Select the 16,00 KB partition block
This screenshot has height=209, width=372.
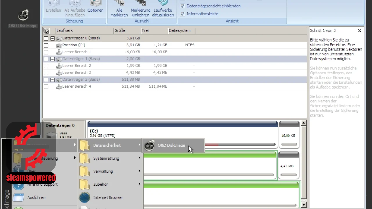[289, 134]
